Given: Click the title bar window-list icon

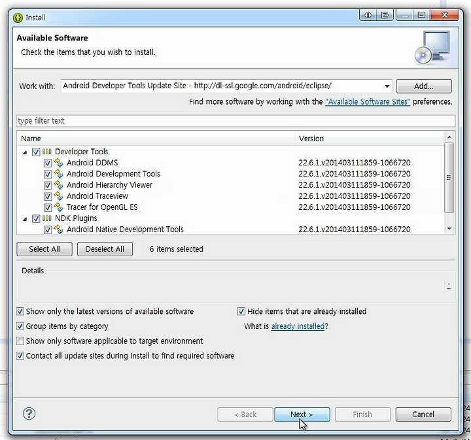Looking at the screenshot, I should 385,15.
